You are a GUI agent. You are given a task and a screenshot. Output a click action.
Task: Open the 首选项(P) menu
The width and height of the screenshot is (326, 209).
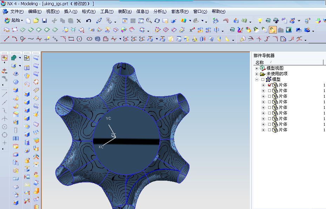tap(180, 12)
